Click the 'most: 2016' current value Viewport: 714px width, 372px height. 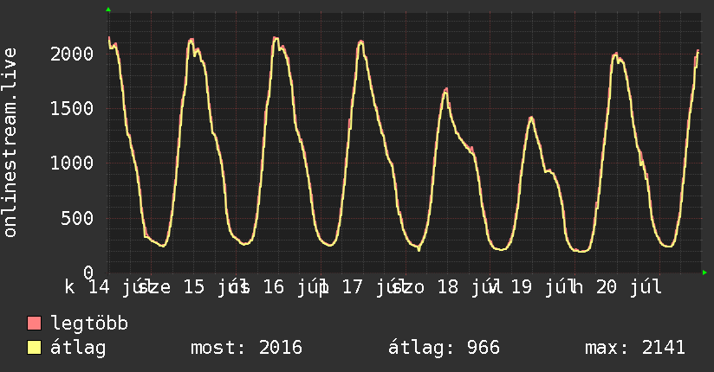point(246,348)
